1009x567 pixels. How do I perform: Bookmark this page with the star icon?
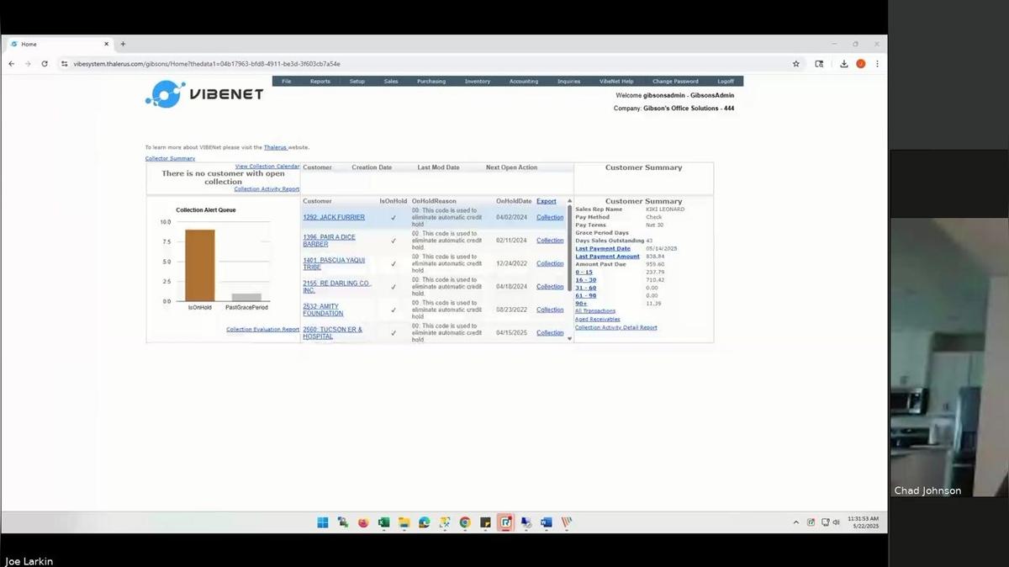(796, 63)
